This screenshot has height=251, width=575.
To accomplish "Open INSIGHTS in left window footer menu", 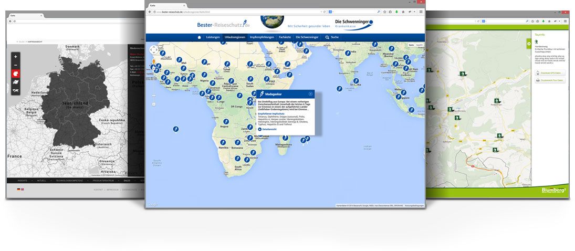I will click(23, 181).
